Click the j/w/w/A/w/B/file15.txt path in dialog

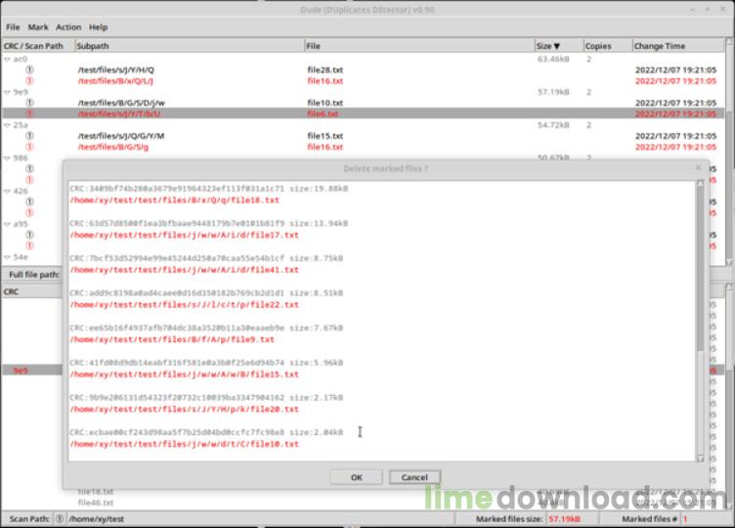click(184, 374)
